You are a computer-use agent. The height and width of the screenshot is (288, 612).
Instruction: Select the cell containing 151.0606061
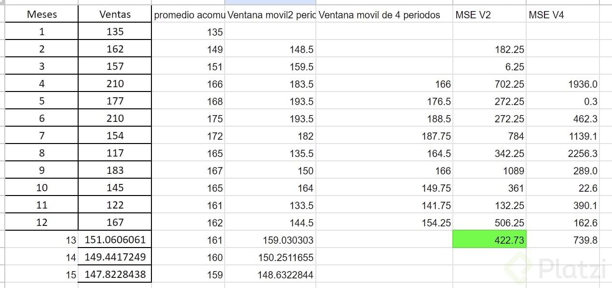click(115, 240)
